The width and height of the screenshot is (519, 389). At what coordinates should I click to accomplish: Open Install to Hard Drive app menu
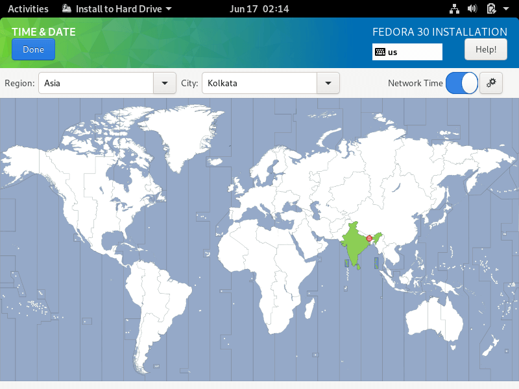coord(117,8)
